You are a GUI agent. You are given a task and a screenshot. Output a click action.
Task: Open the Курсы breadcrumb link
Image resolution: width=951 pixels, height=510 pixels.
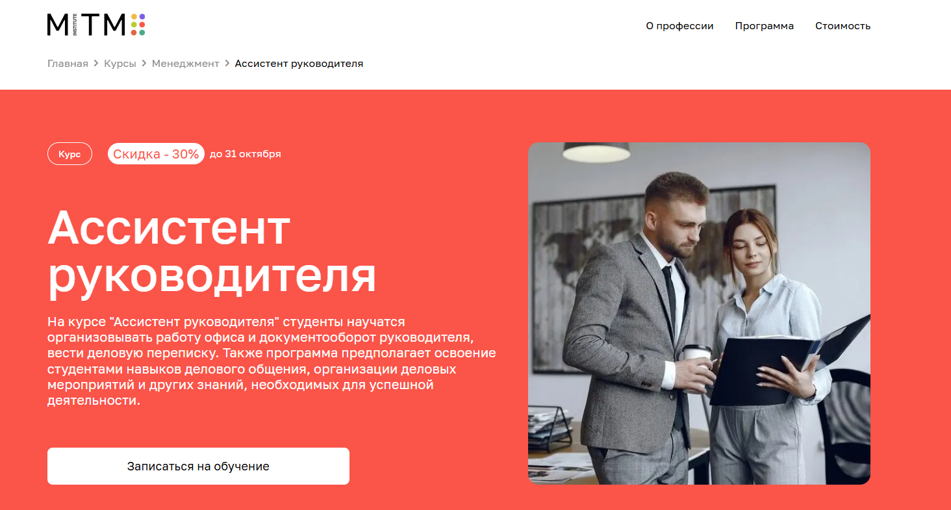[120, 64]
